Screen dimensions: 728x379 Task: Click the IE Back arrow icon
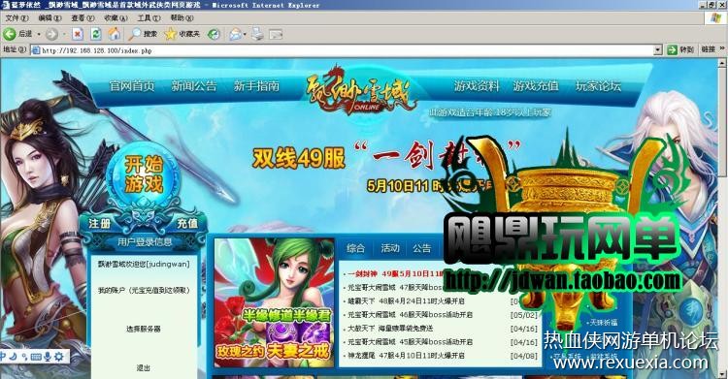coord(10,34)
